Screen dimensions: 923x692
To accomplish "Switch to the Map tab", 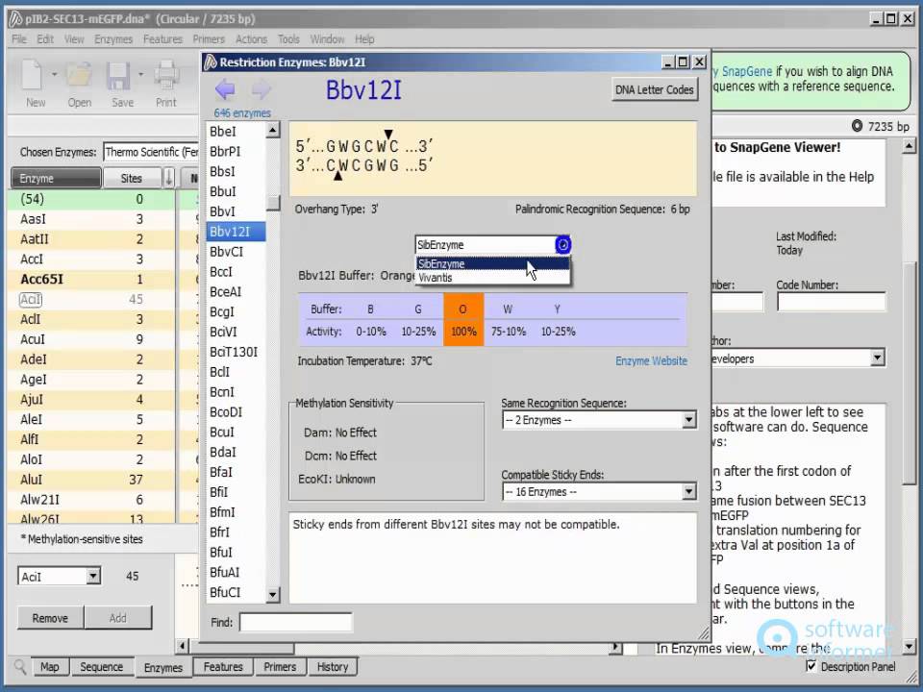I will tap(49, 667).
